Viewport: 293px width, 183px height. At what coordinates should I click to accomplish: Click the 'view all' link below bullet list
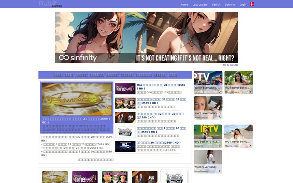pyautogui.click(x=96, y=160)
